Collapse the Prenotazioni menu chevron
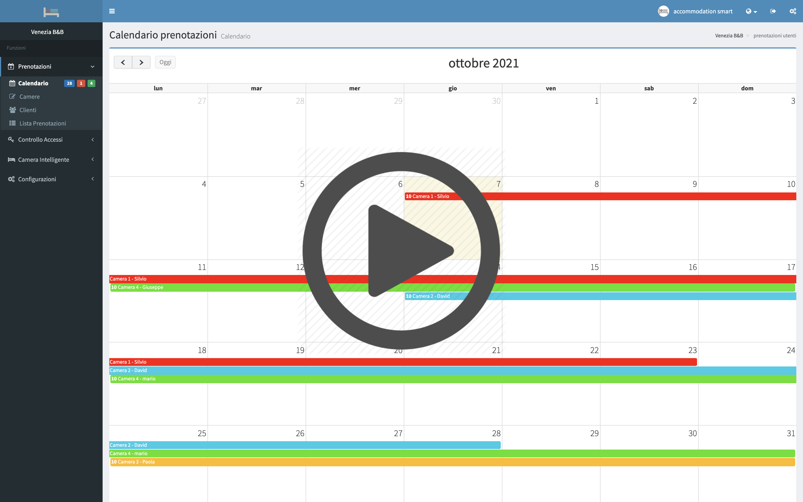 pos(93,66)
